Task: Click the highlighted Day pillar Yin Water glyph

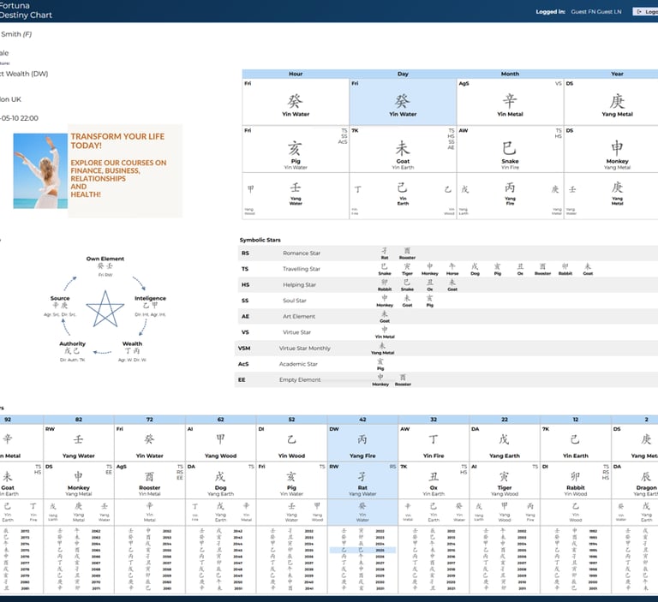Action: pos(403,101)
